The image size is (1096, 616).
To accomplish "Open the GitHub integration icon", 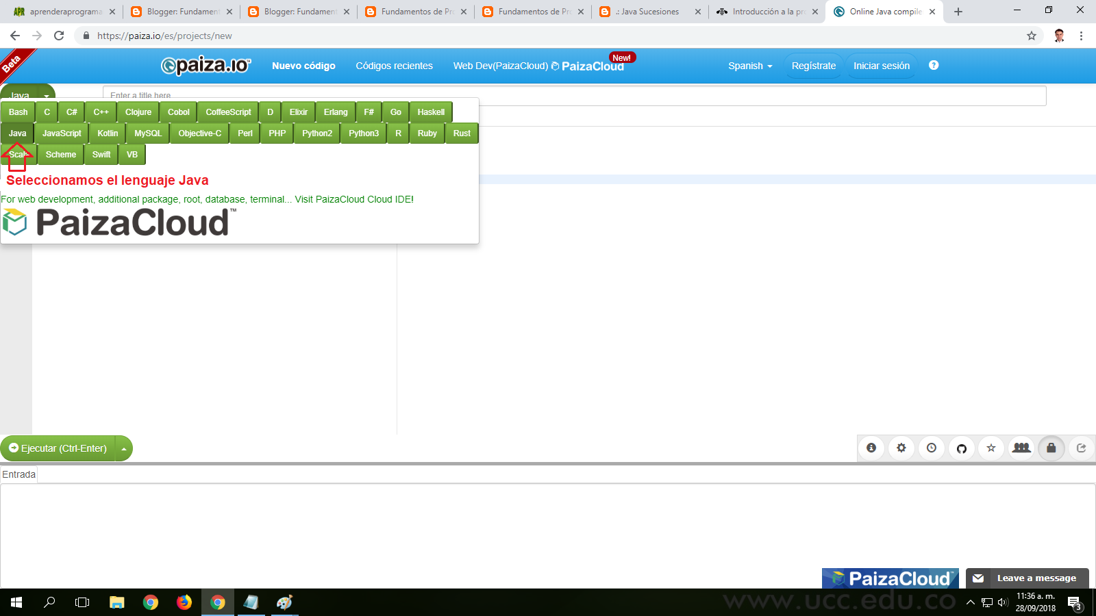I will (961, 448).
